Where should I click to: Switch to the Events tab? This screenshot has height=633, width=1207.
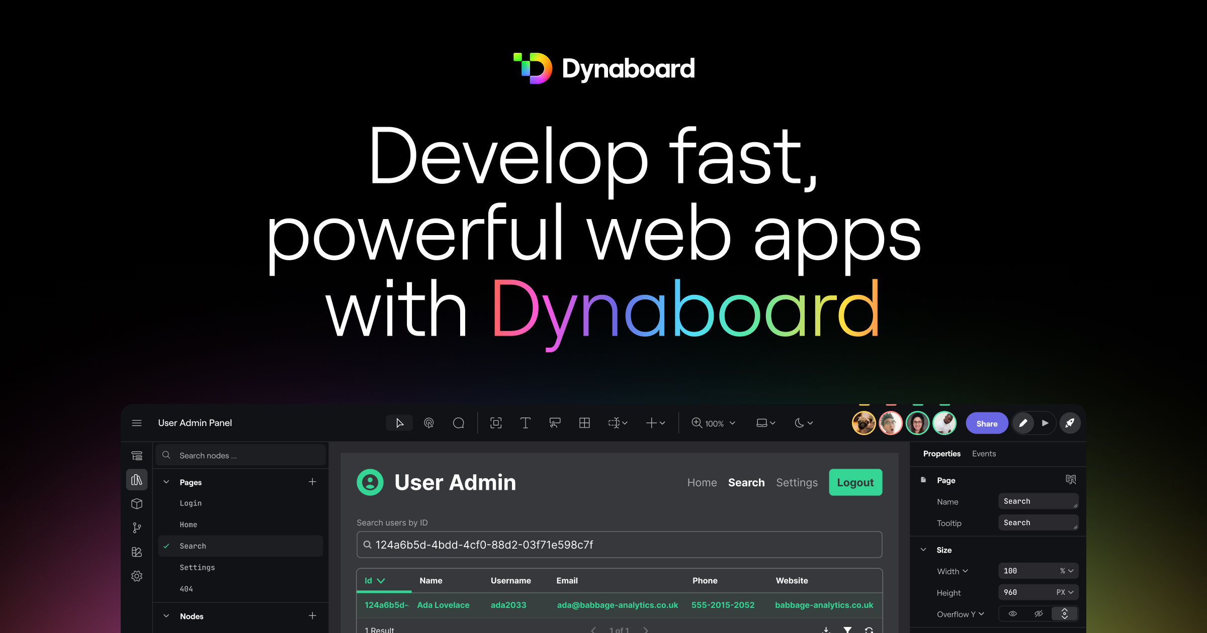984,453
